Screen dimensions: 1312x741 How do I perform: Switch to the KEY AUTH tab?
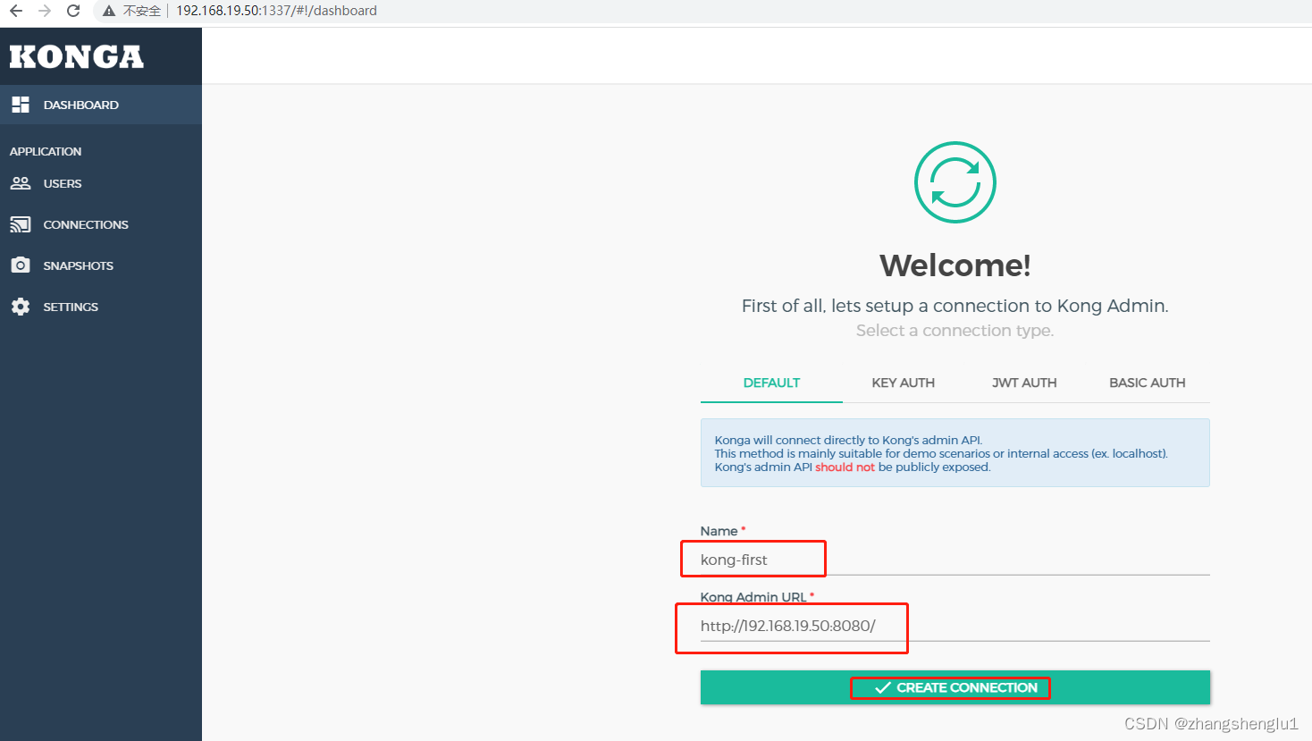coord(904,383)
